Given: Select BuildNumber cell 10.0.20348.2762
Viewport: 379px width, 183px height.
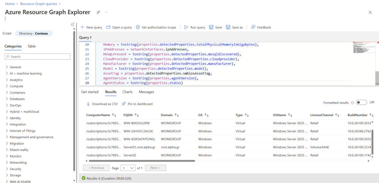Looking at the screenshot, I should pyautogui.click(x=359, y=131).
